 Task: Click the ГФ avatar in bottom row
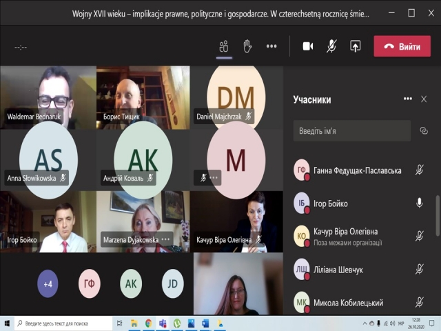pyautogui.click(x=90, y=283)
